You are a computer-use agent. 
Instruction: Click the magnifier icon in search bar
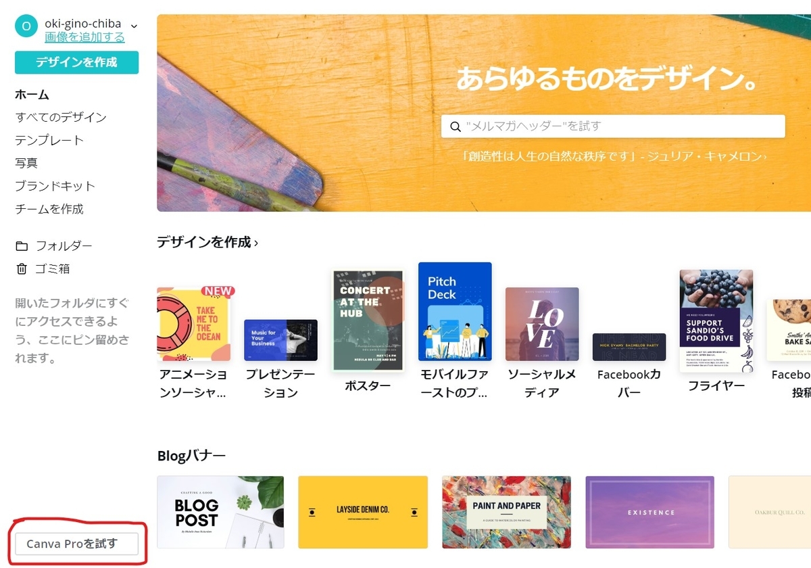pyautogui.click(x=454, y=126)
